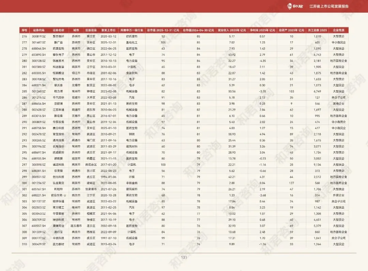Click the 营业收入 2025年 亿元 header
The image size is (368, 271).
coord(232,30)
